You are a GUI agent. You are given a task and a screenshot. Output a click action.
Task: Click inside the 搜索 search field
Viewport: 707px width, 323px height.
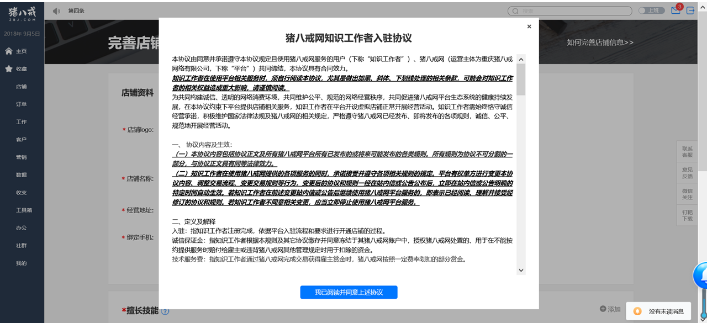pyautogui.click(x=570, y=11)
